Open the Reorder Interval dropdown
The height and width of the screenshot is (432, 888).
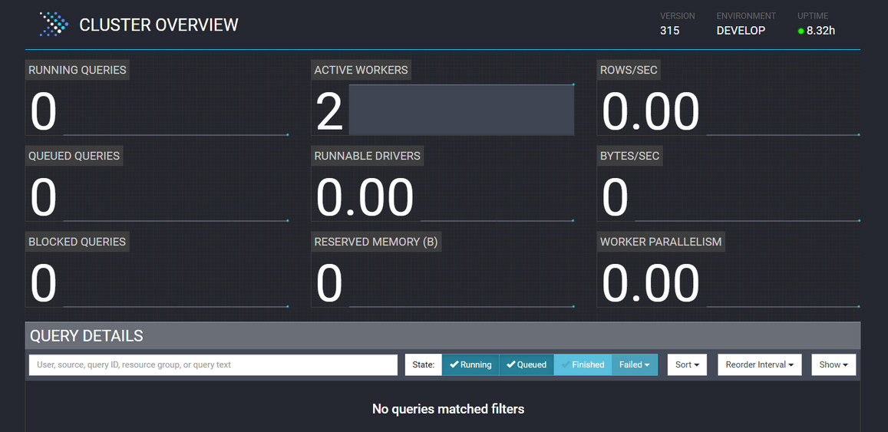[x=760, y=364]
